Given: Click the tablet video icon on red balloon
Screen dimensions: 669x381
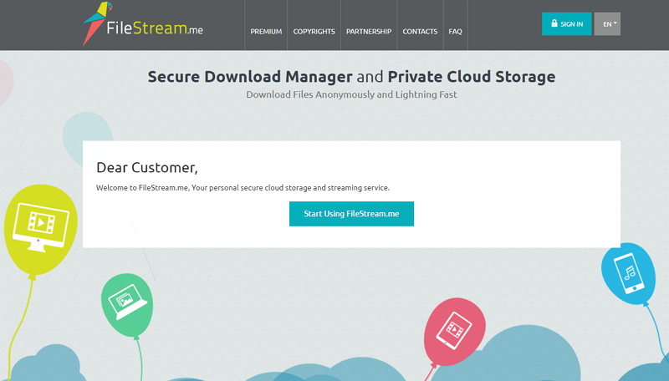Looking at the screenshot, I should (454, 330).
